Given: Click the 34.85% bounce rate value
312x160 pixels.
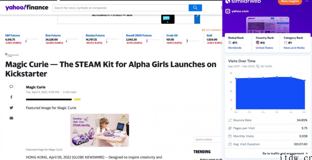Looking at the screenshot, I should click(302, 120).
